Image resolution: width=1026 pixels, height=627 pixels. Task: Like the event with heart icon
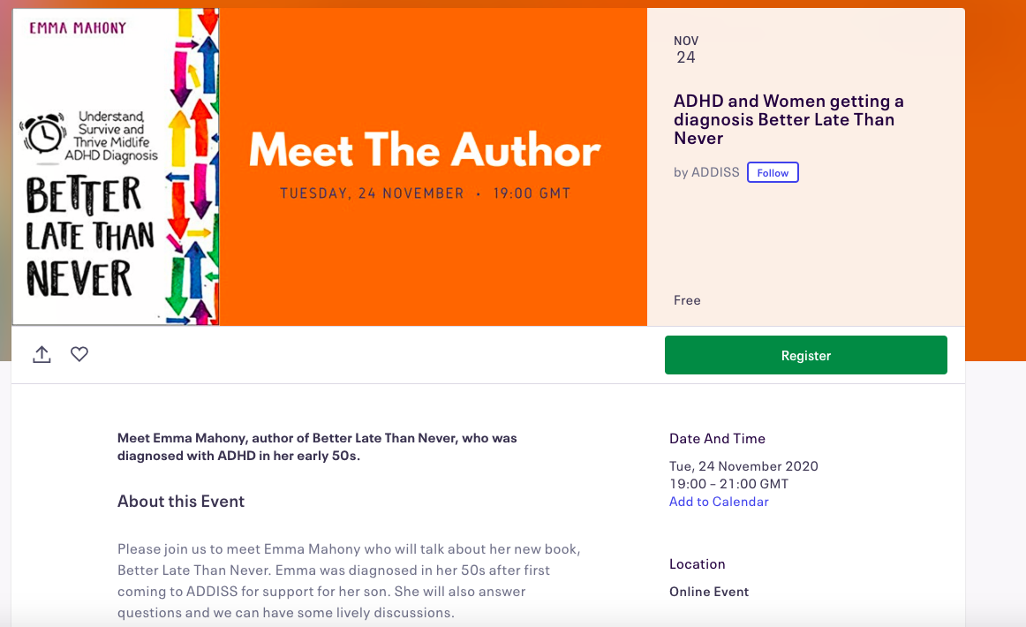tap(79, 354)
